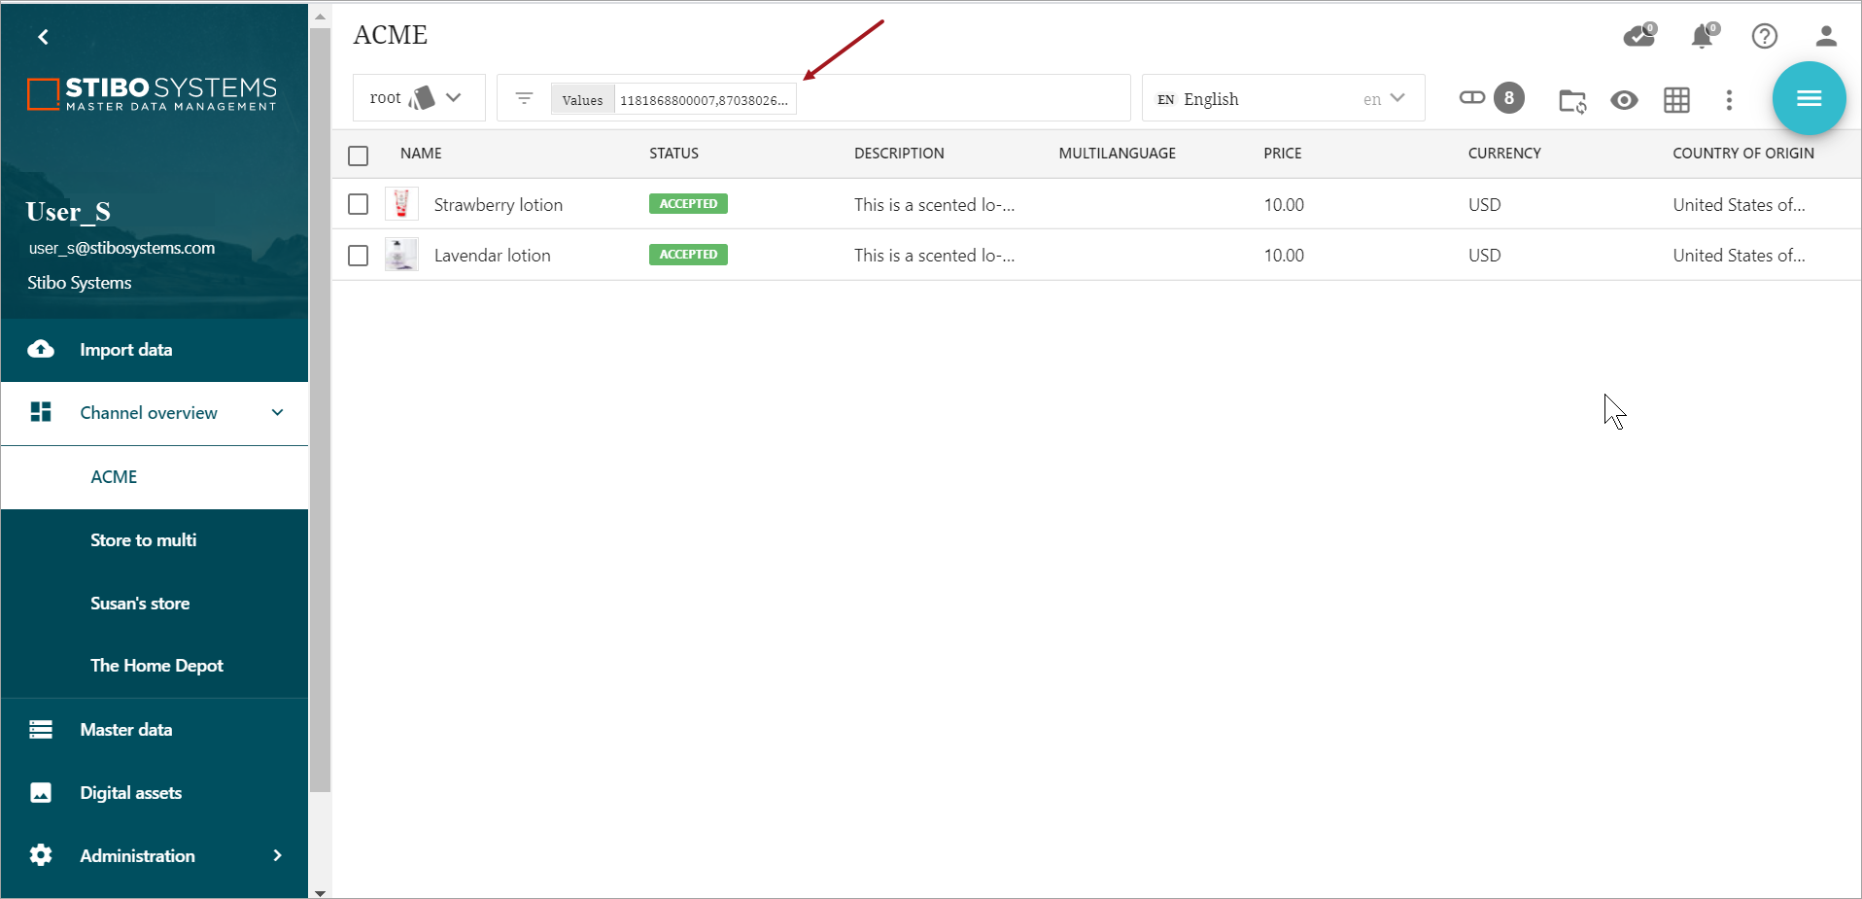1862x899 pixels.
Task: Open the three-dot more options menu
Action: (x=1729, y=100)
